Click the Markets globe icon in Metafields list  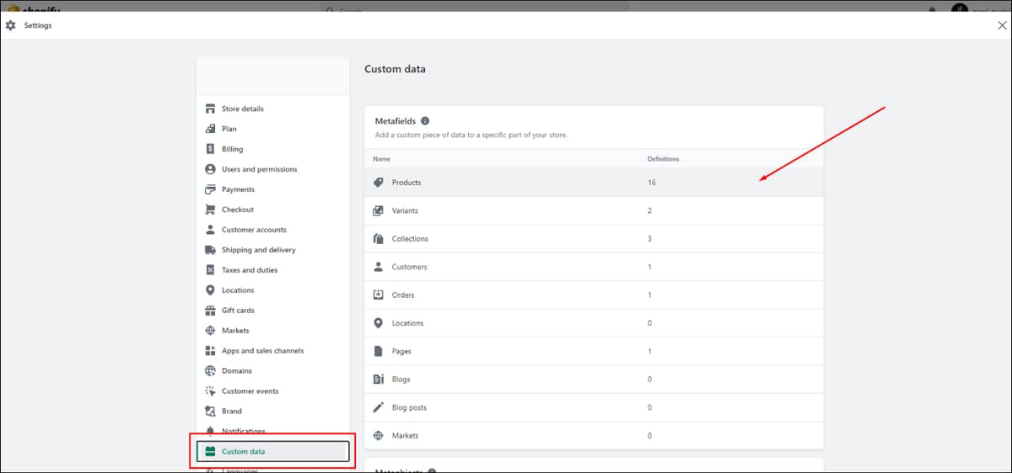click(x=379, y=436)
